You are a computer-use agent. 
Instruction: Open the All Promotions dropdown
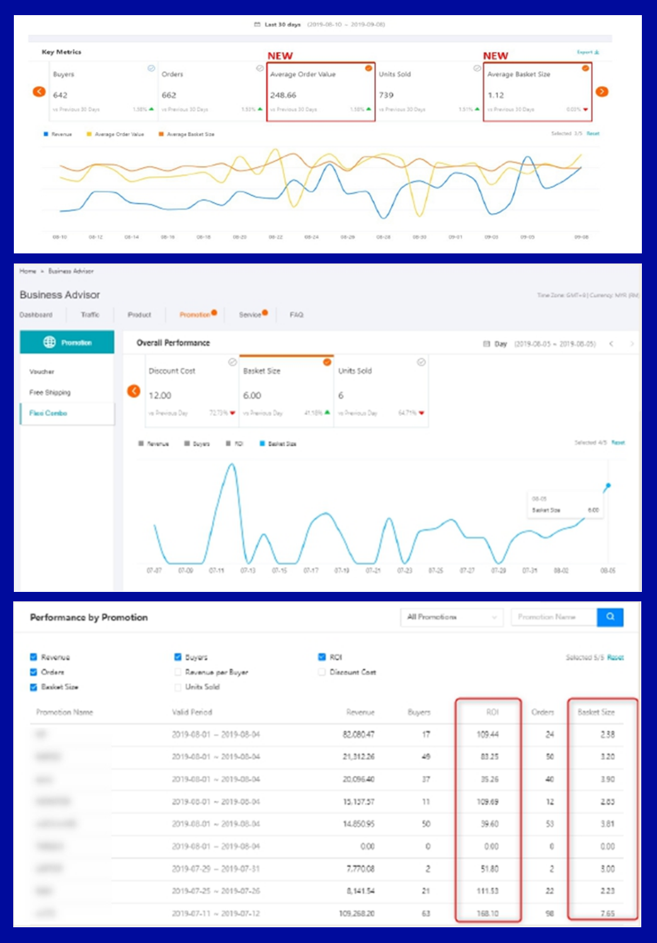451,616
